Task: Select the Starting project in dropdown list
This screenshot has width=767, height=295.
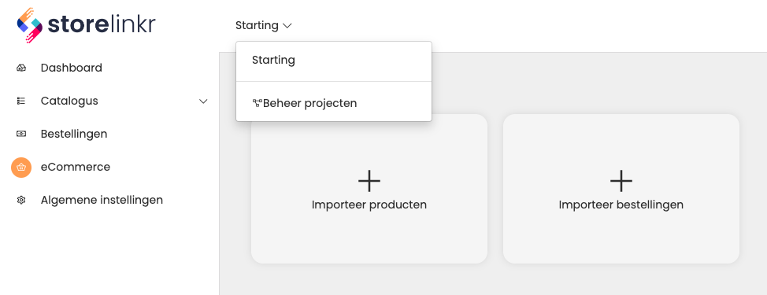Action: (x=334, y=61)
